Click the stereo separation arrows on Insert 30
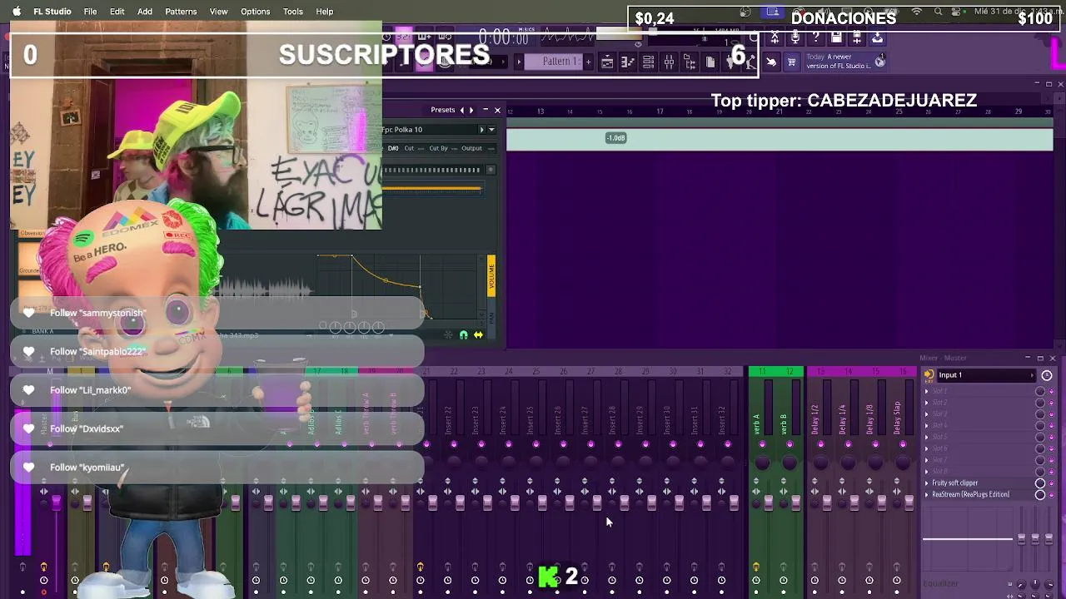The width and height of the screenshot is (1066, 599). tap(667, 492)
